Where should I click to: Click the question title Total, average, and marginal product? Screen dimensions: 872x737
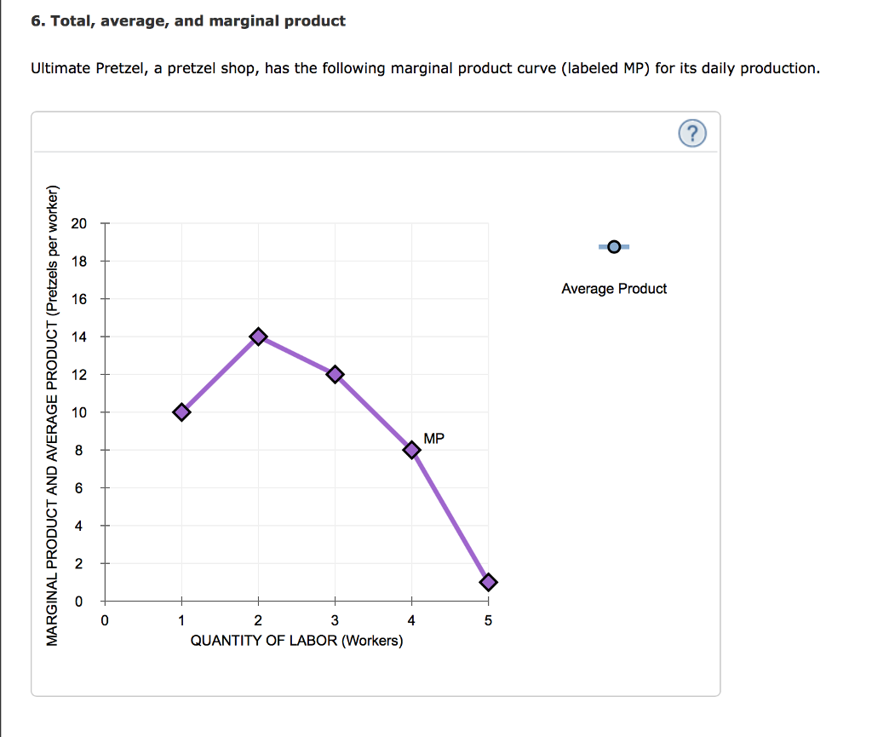[x=189, y=20]
